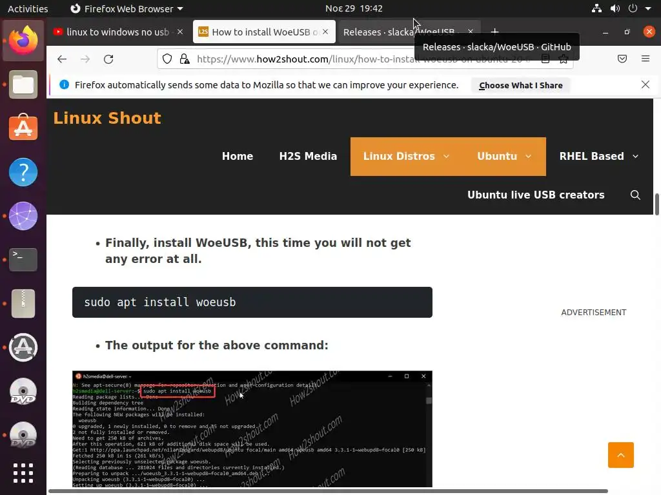661x495 pixels.
Task: Open the Ubuntu menu link
Action: click(497, 156)
